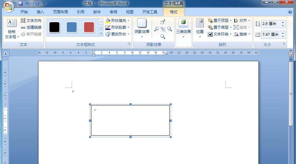
Task: Choose the black text box style
Action: [54, 27]
